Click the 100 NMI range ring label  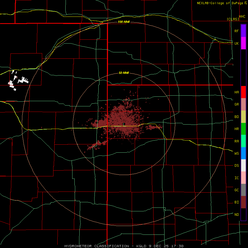click(x=124, y=22)
